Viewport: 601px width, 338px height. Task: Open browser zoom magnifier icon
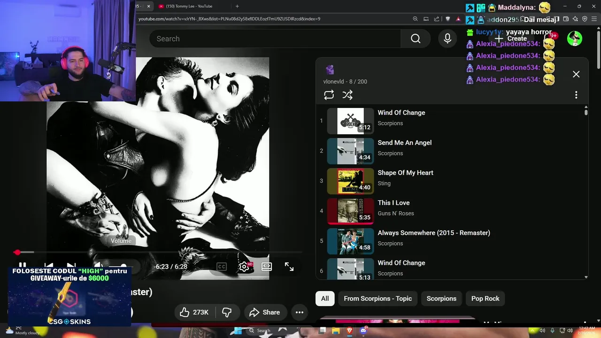pyautogui.click(x=415, y=19)
